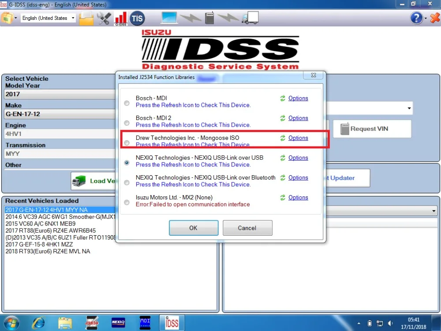The height and width of the screenshot is (331, 441).
Task: Click the laptop computer connection icon
Action: [x=169, y=18]
